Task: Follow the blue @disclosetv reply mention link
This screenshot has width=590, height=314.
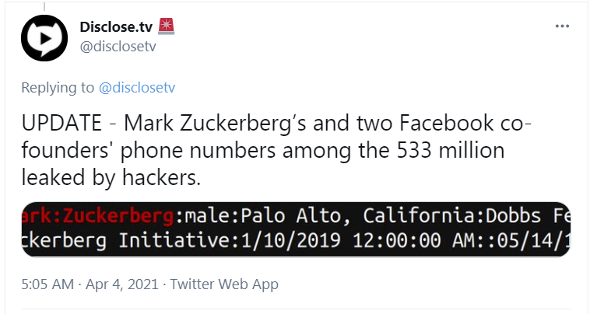Action: 137,88
